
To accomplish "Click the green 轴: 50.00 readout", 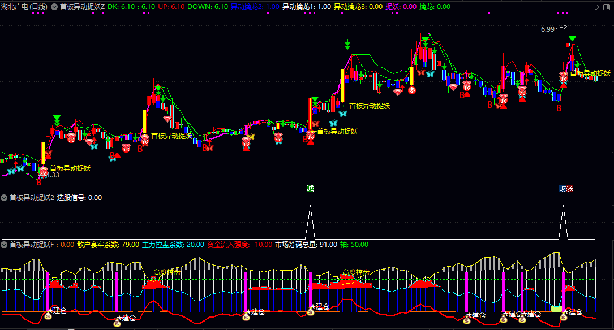I will point(354,245).
